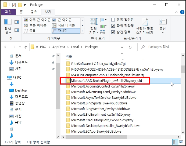
Task: Open the File (파일) tab
Action: 8,12
